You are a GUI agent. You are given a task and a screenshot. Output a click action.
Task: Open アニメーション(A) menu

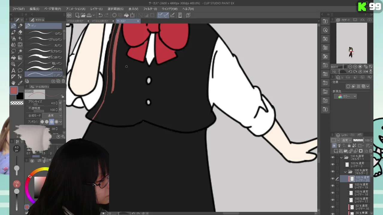(x=76, y=9)
